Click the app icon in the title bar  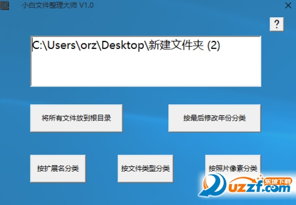pyautogui.click(x=5, y=5)
